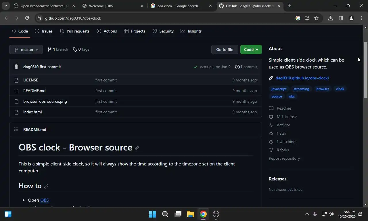The width and height of the screenshot is (368, 221).
Task: Click Report repository link
Action: pyautogui.click(x=284, y=158)
